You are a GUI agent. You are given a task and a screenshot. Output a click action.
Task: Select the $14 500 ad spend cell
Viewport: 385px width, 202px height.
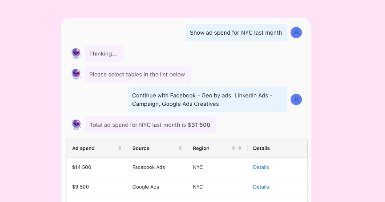(x=81, y=167)
